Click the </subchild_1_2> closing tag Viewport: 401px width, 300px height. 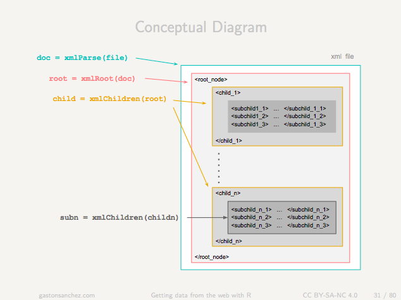tap(305, 116)
